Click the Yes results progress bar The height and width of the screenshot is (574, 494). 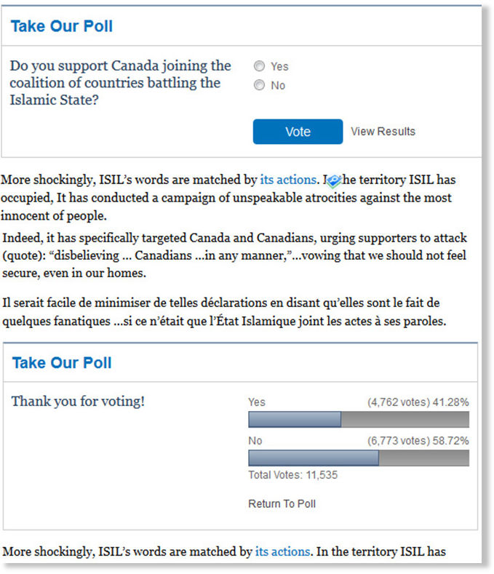pyautogui.click(x=359, y=420)
